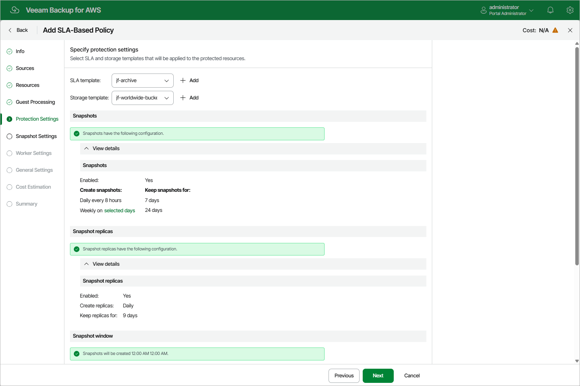580x386 pixels.
Task: Click the Previous button
Action: pyautogui.click(x=344, y=376)
